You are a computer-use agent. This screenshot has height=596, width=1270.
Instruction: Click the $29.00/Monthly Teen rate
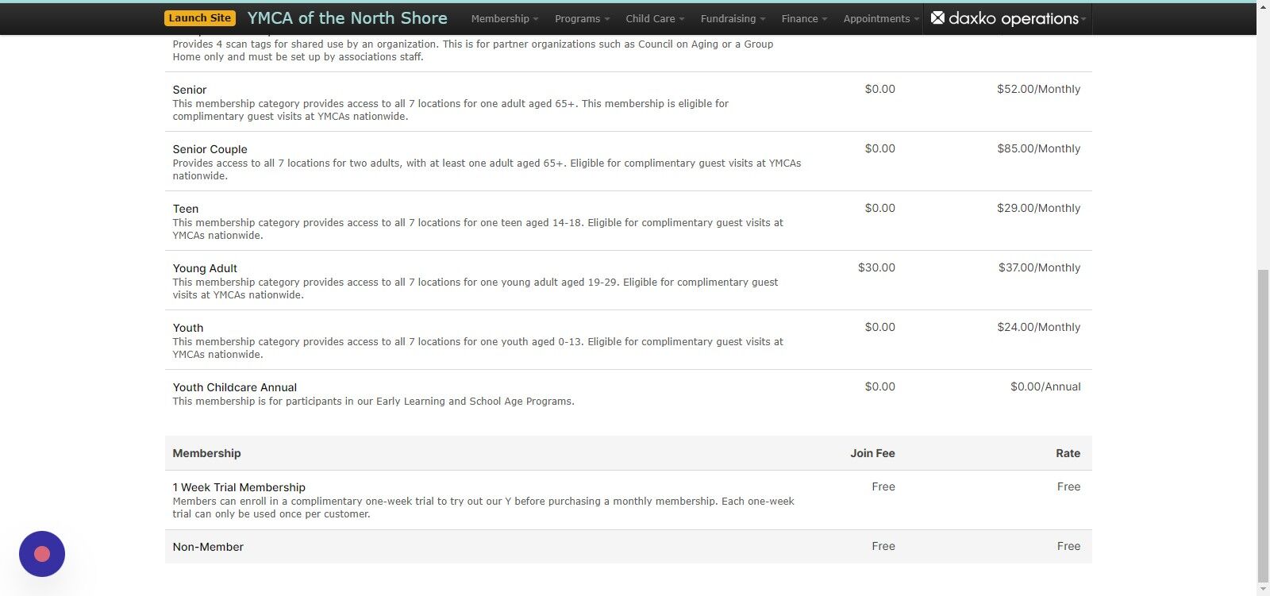coord(1039,208)
